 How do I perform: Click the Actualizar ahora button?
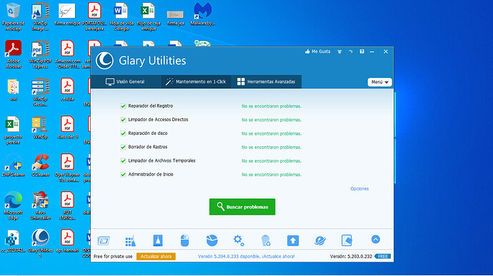(x=156, y=256)
